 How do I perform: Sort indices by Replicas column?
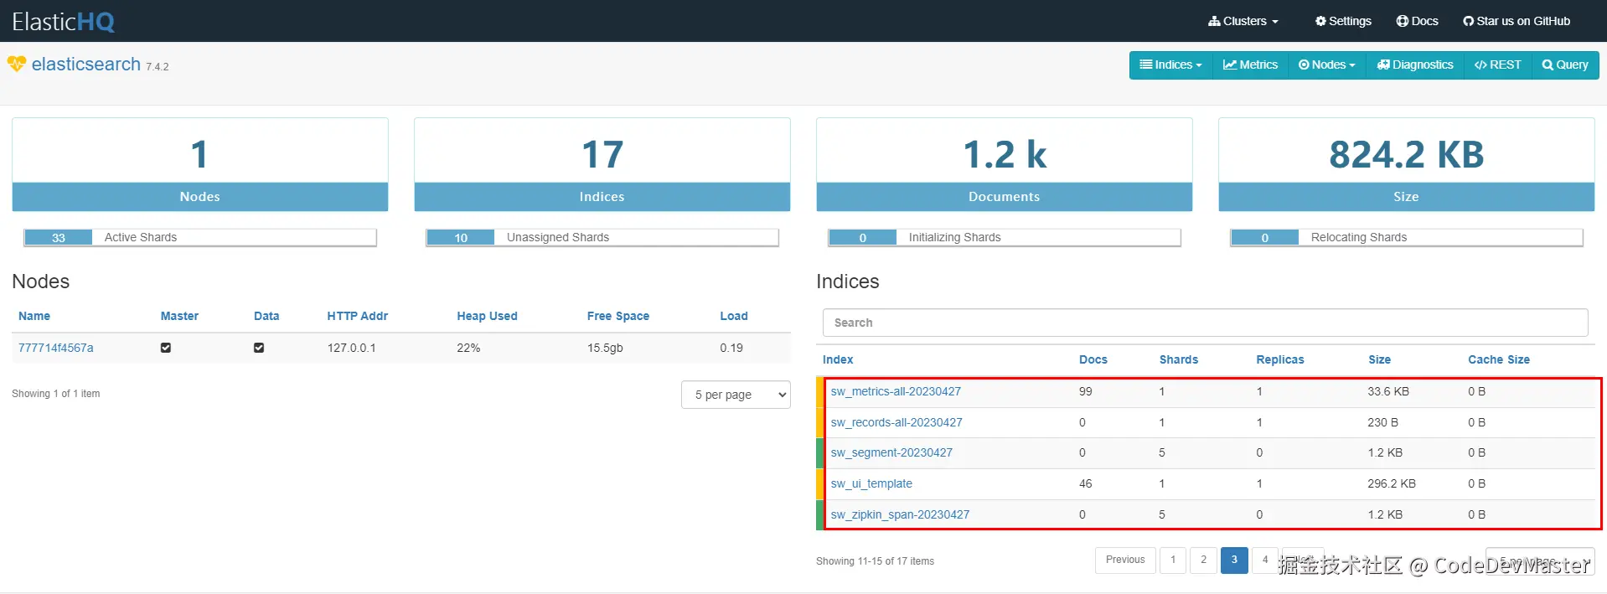[1280, 359]
